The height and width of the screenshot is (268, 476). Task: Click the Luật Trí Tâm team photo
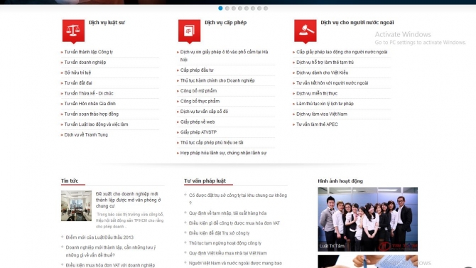[367, 219]
